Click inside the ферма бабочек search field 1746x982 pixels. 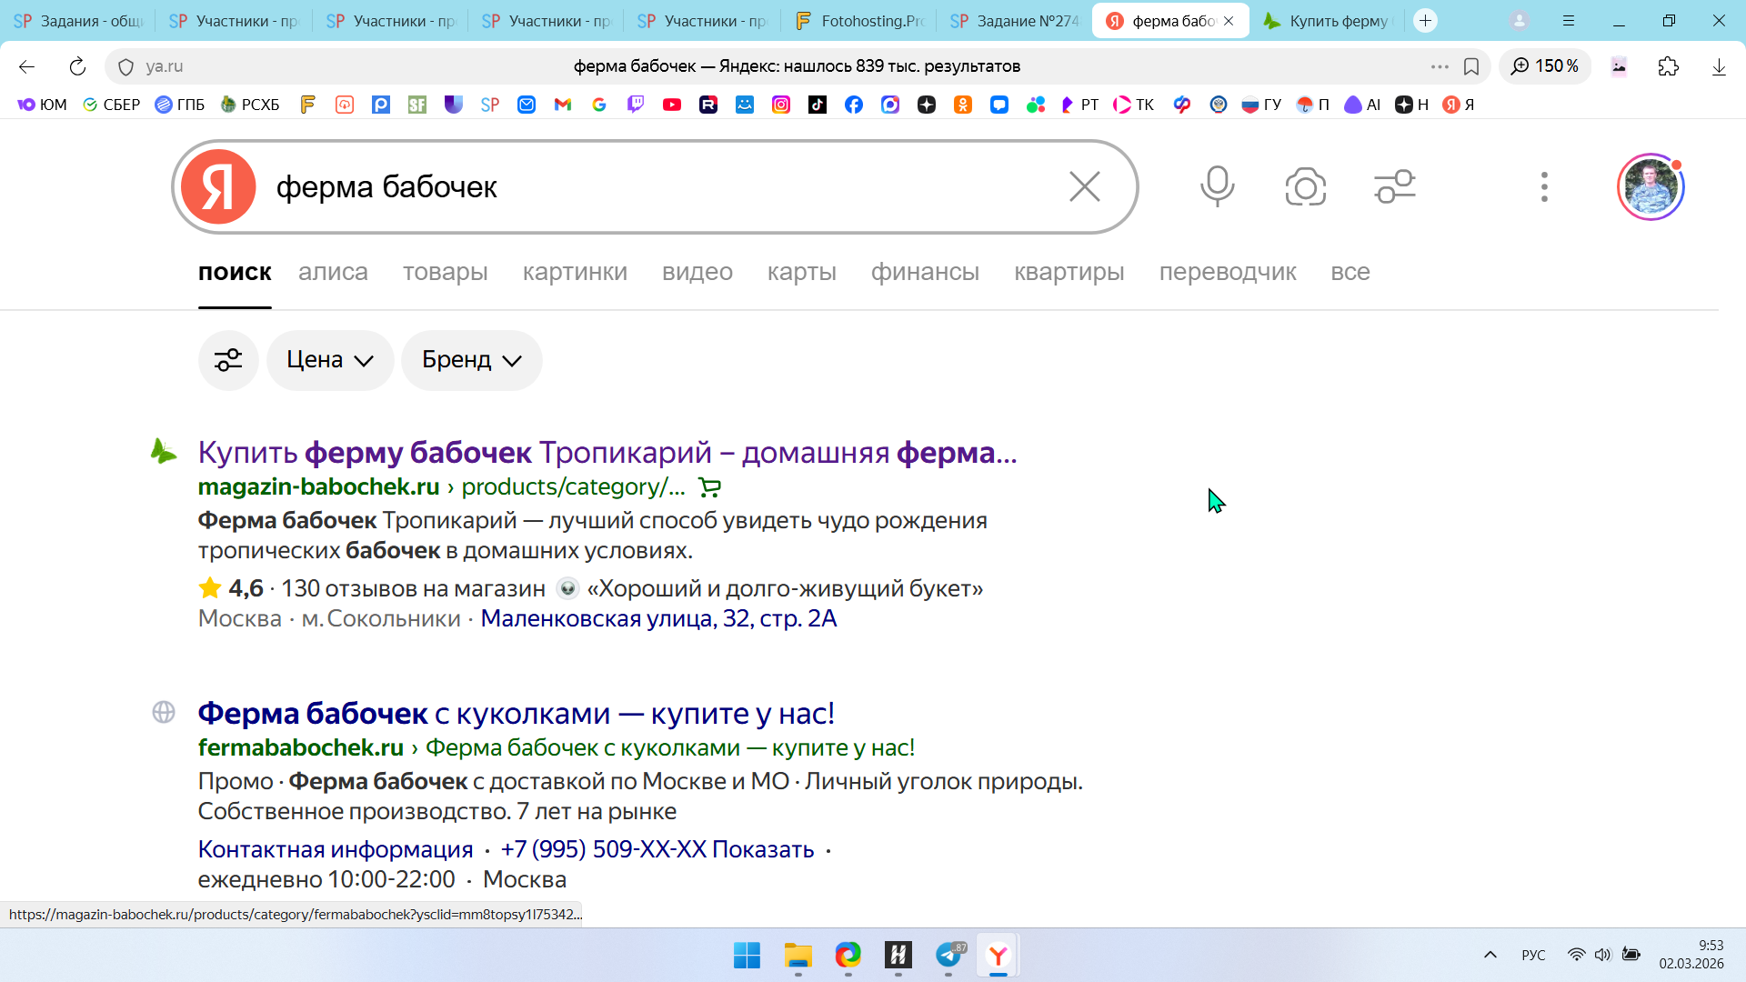pos(637,186)
